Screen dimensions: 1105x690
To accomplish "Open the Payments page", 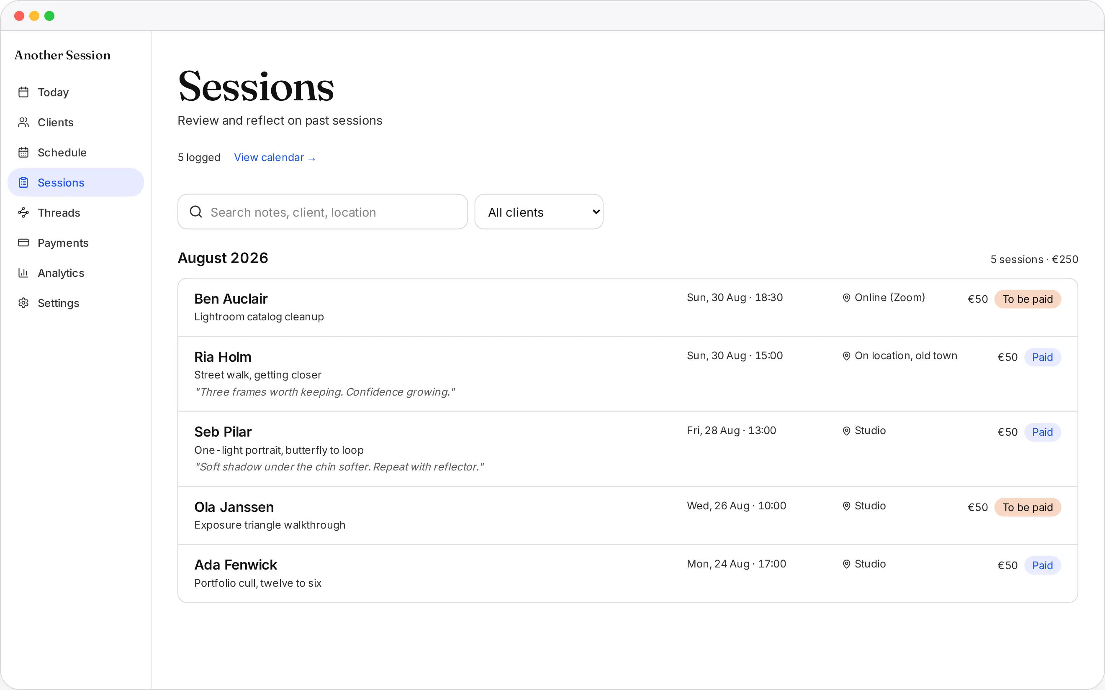I will click(x=76, y=243).
